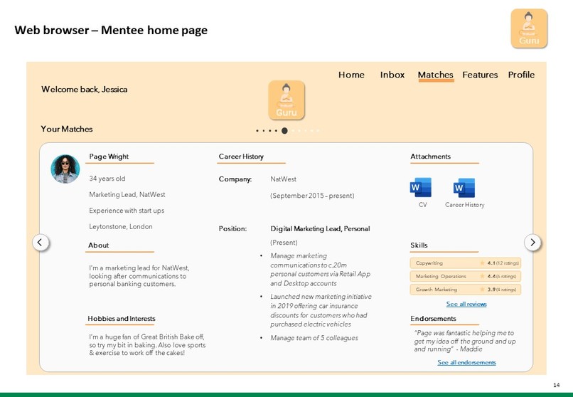Image resolution: width=573 pixels, height=397 pixels.
Task: Click the Copywriting skill rating row
Action: point(466,263)
